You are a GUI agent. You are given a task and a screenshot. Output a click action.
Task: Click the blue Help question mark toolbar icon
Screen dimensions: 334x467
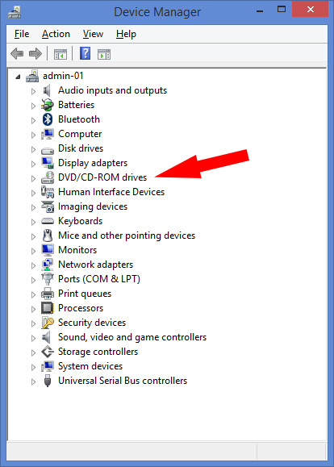click(x=85, y=53)
